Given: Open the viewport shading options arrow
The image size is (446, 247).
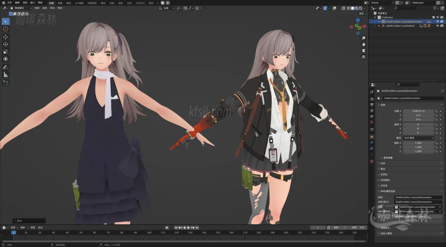Looking at the screenshot, I should point(365,8).
